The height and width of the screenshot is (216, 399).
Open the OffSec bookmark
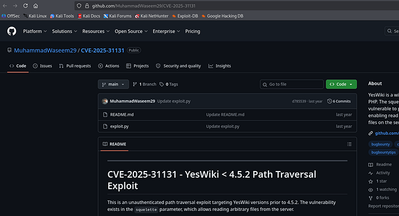coord(10,16)
